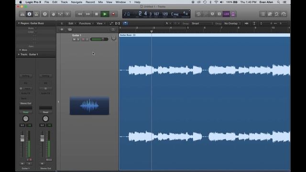Screen dimensions: 306x172
Task: Mute the Guitar 1 track header
Action: [x=74, y=39]
